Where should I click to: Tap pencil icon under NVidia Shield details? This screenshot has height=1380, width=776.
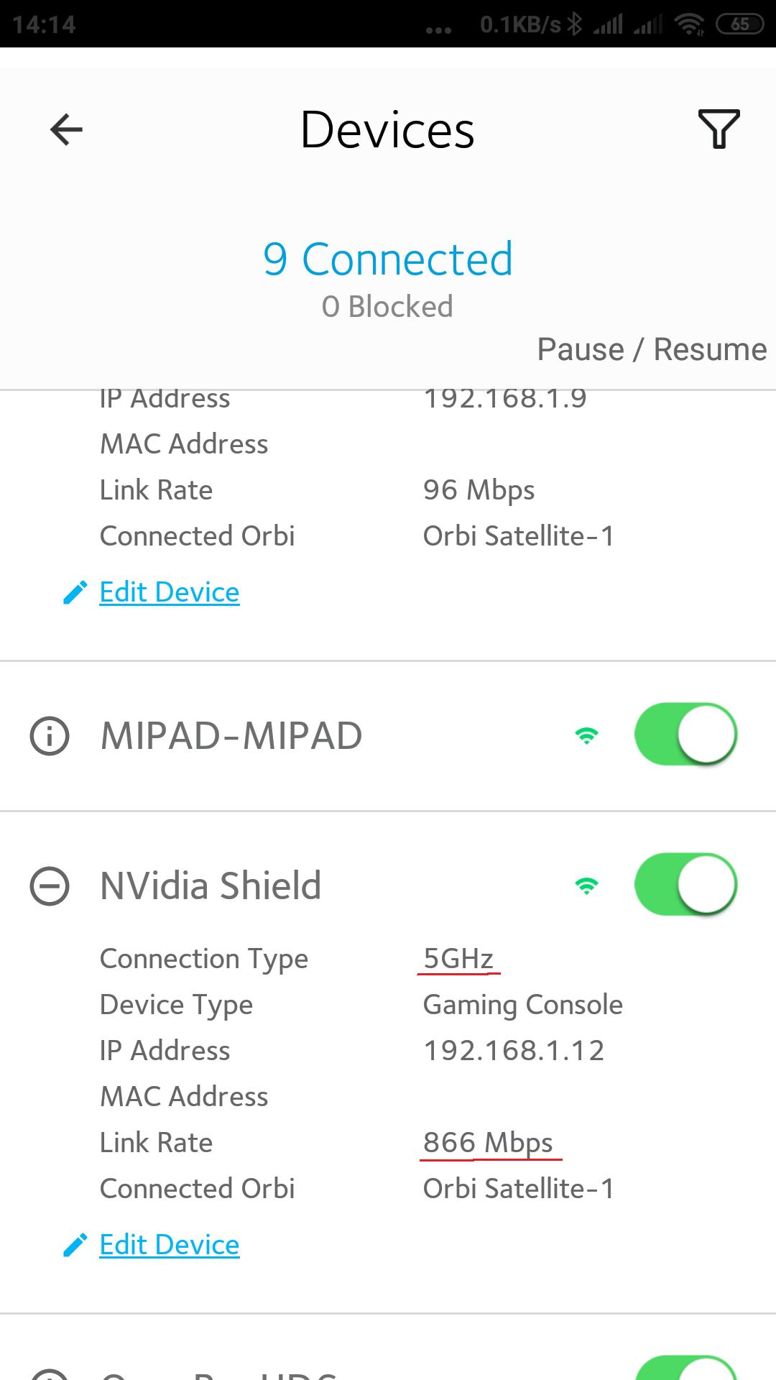tap(75, 1245)
